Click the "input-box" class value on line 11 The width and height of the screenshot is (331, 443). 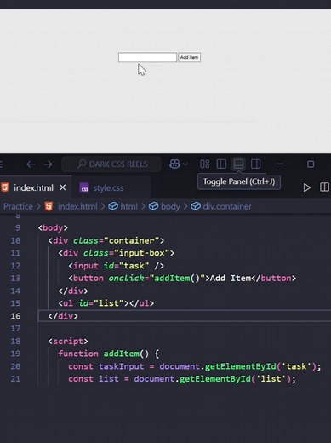click(x=141, y=253)
